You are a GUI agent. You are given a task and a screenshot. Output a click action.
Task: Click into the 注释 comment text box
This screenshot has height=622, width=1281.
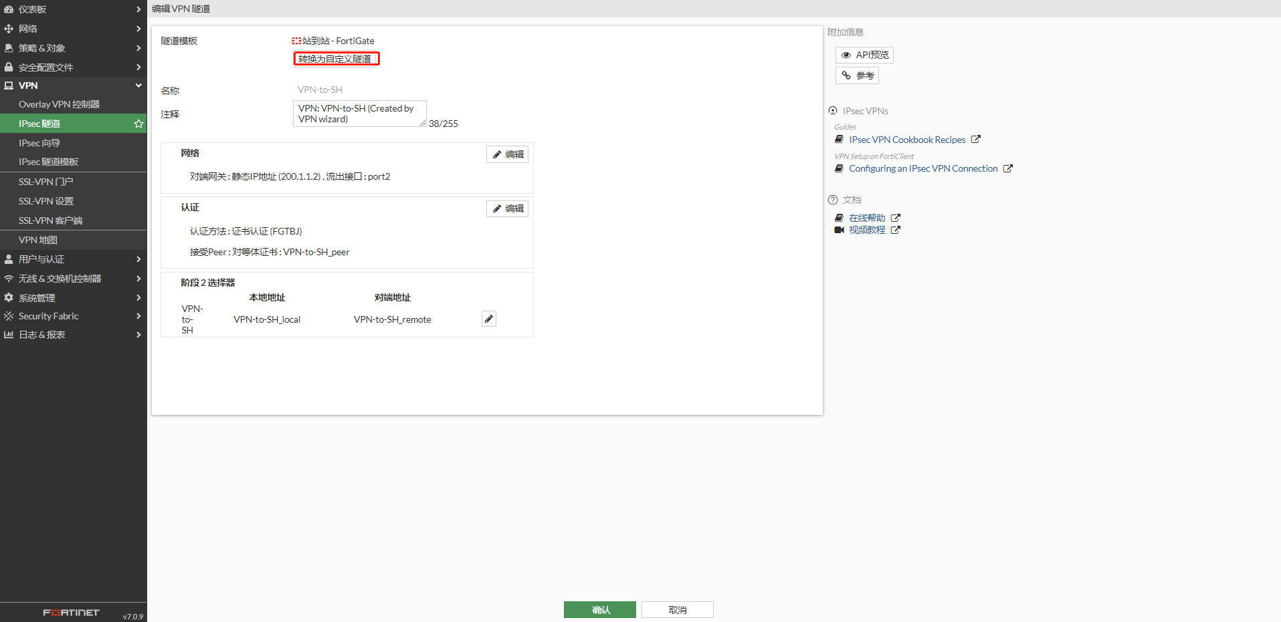(359, 114)
